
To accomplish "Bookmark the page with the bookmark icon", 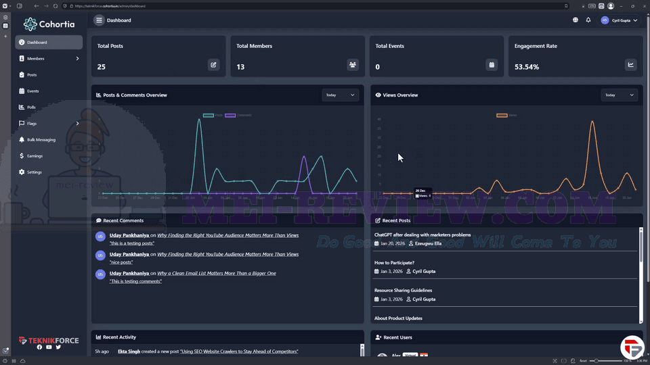I will tap(566, 6).
